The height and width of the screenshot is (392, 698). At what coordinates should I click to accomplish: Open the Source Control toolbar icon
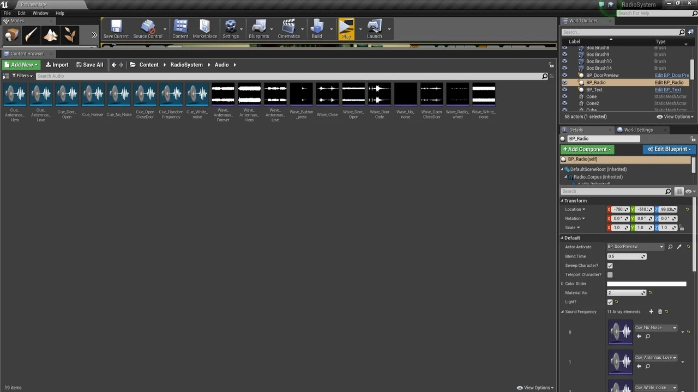148,28
